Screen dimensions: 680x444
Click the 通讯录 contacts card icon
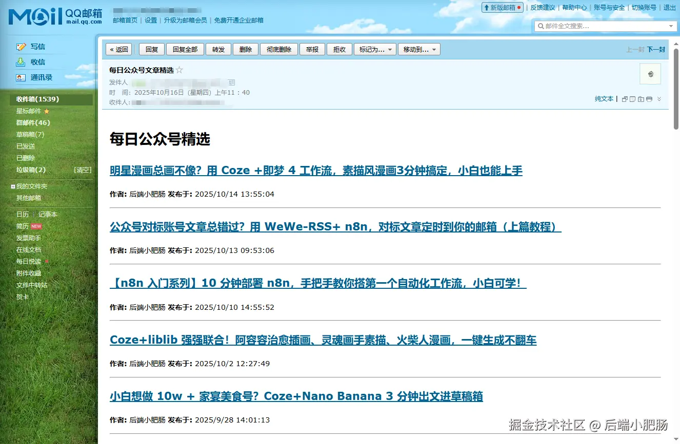[21, 78]
